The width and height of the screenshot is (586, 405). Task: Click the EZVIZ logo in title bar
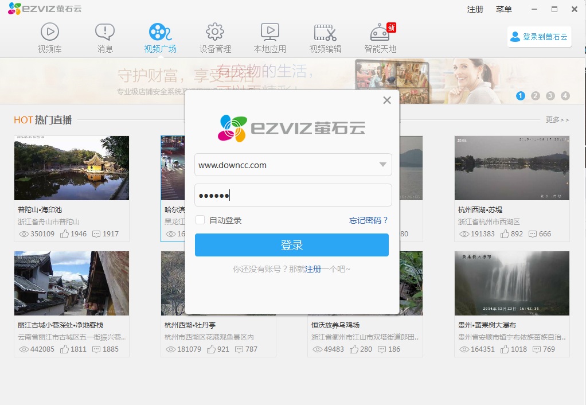[x=45, y=9]
